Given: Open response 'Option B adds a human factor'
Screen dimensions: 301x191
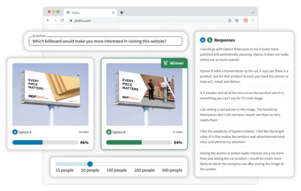Looking at the screenshot, I should (244, 76).
